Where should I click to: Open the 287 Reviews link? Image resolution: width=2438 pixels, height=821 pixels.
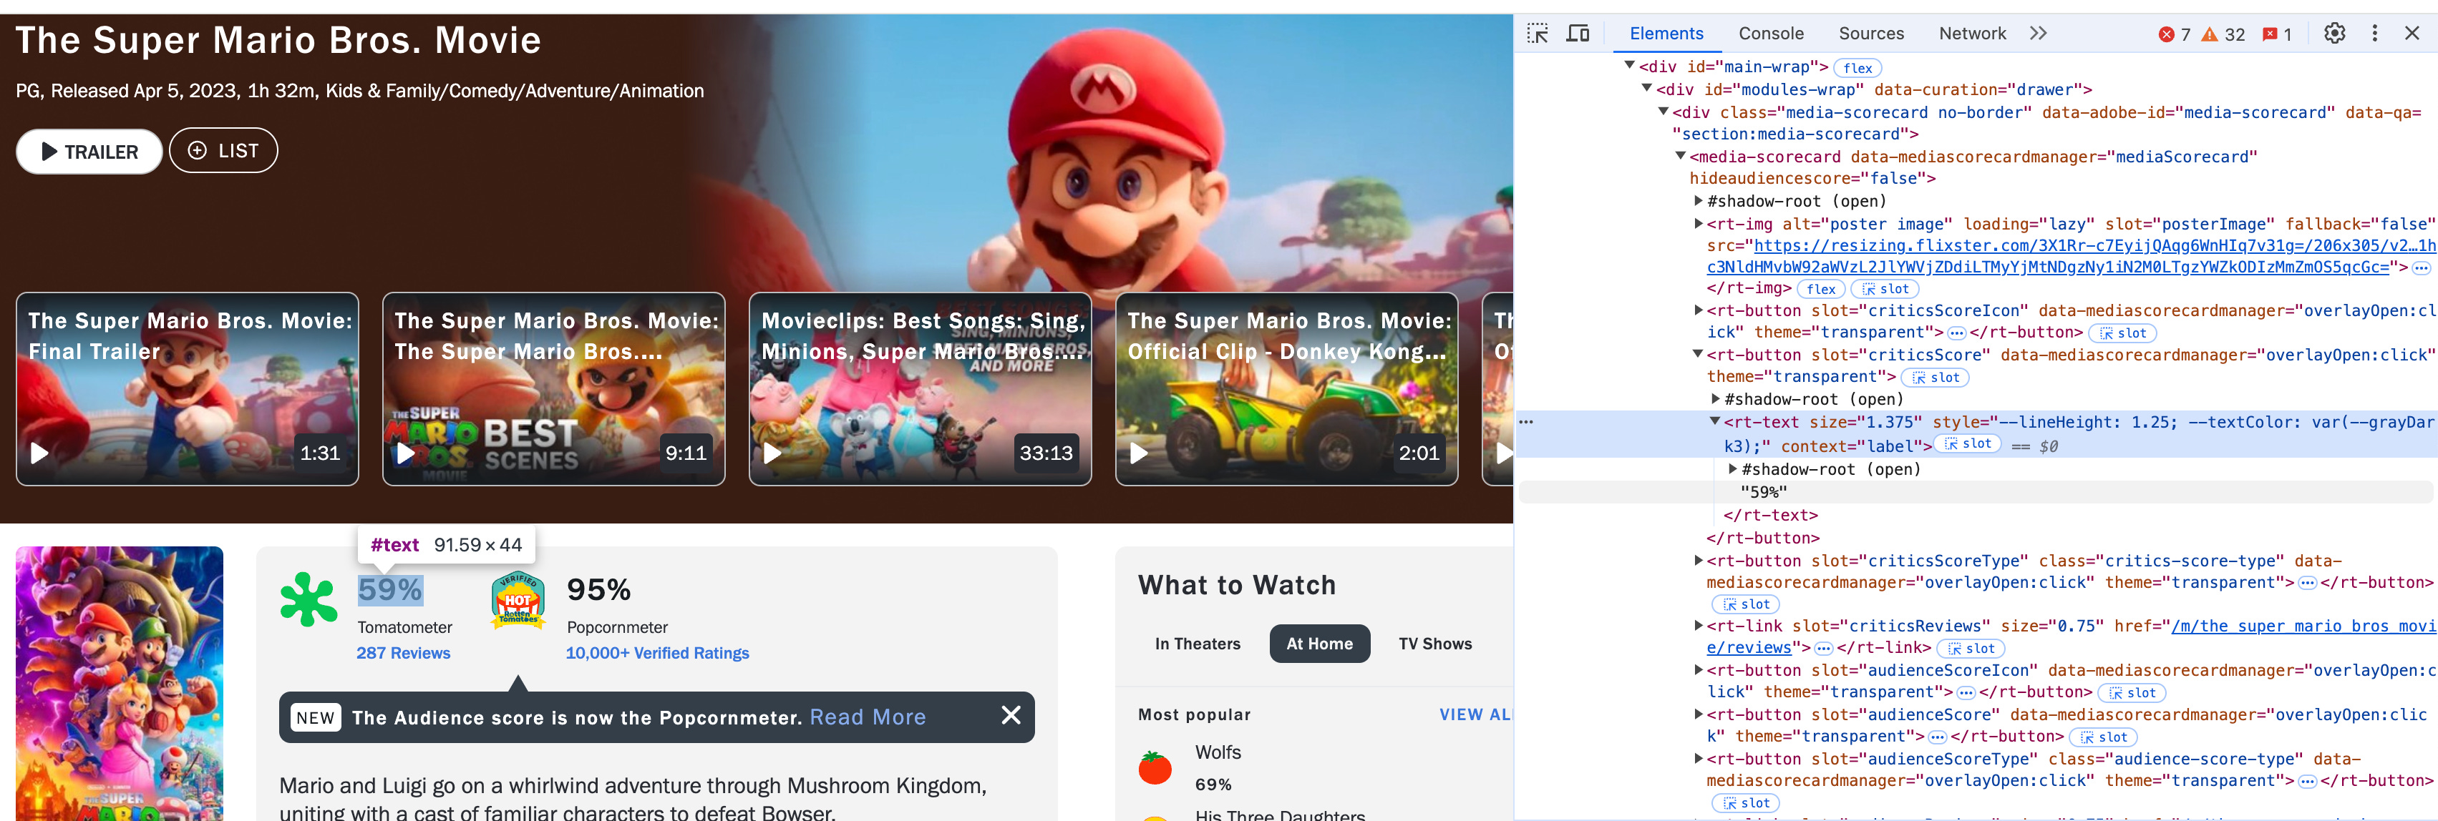point(403,654)
